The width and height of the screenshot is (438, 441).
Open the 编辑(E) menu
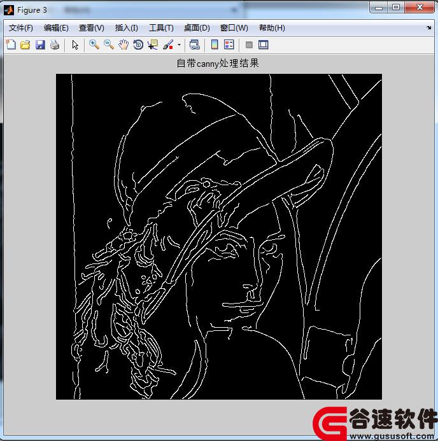tap(56, 28)
